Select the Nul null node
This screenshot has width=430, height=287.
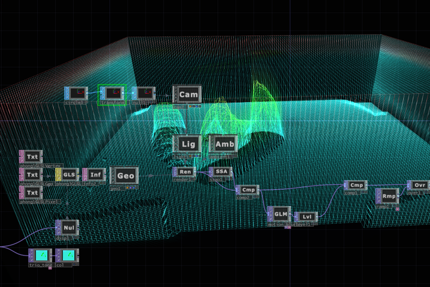[x=67, y=227]
